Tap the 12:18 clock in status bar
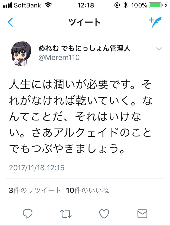 (86, 5)
